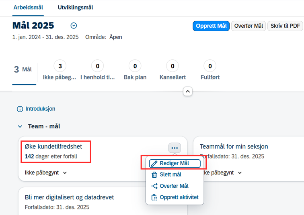Screen dimensions: 304x215
Task: Open Teammål for min seksjon goal
Action: (234, 146)
